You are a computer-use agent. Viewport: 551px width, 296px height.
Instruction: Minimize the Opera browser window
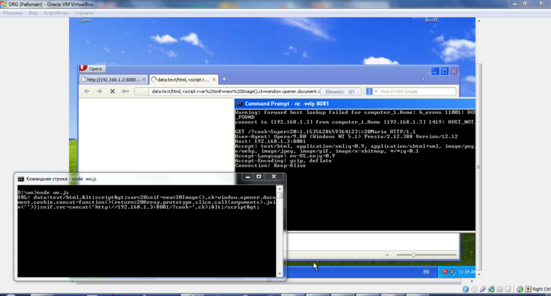point(435,71)
